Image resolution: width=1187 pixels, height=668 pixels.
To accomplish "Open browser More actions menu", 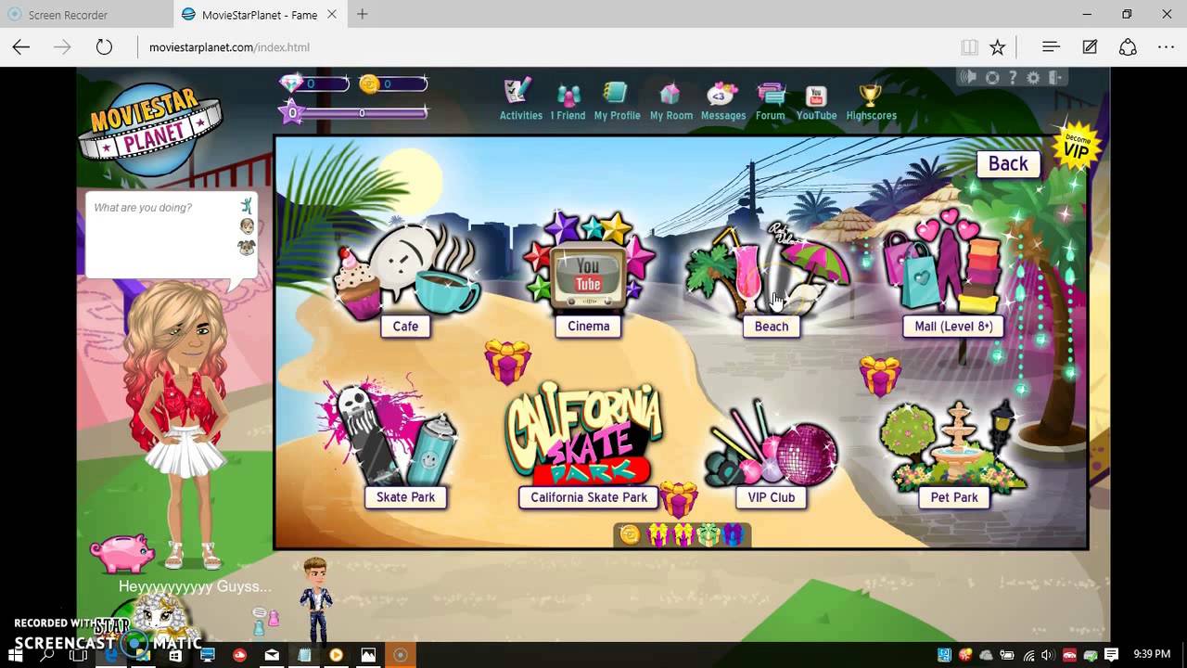I will point(1166,47).
